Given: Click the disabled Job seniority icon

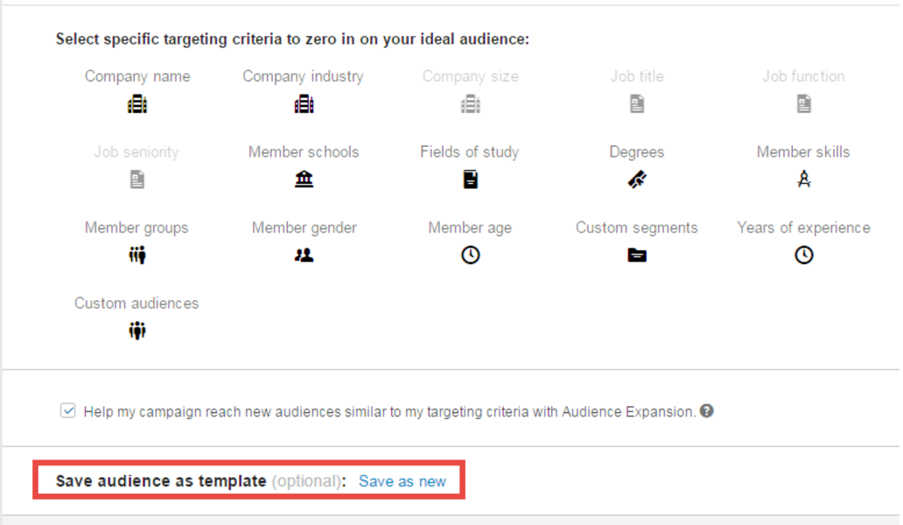Looking at the screenshot, I should [137, 179].
